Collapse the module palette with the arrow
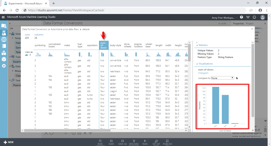 click(x=10, y=23)
